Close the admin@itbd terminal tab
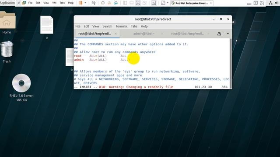Viewport: 280px width, 157px height. 162,34
